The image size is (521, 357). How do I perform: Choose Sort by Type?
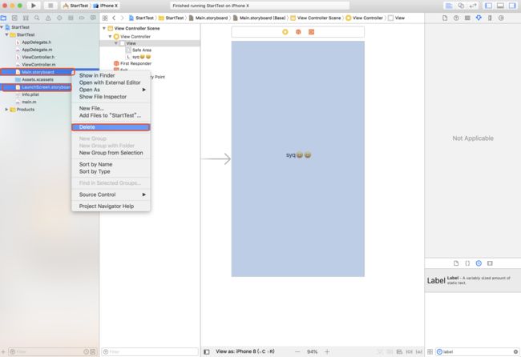pyautogui.click(x=111, y=171)
